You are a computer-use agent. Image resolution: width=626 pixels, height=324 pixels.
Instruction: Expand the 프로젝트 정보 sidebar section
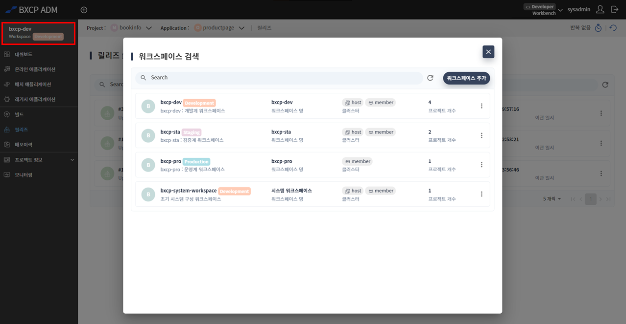point(39,160)
